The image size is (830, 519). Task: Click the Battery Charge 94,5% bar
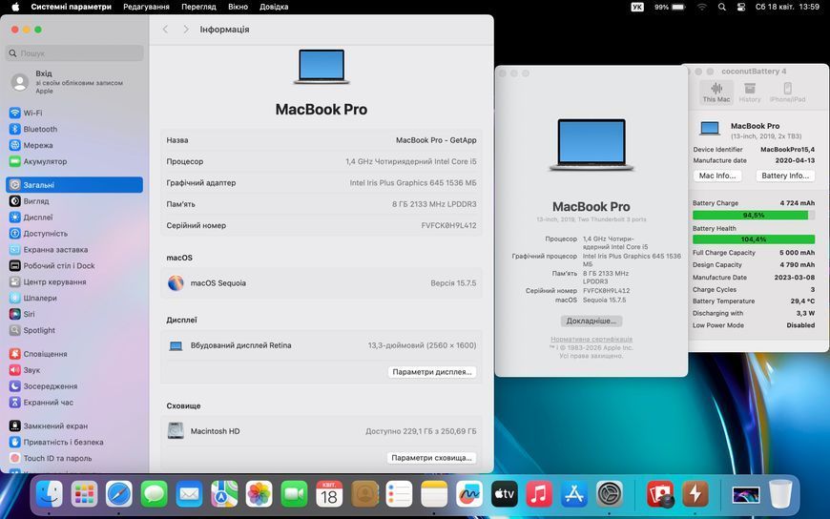point(754,216)
